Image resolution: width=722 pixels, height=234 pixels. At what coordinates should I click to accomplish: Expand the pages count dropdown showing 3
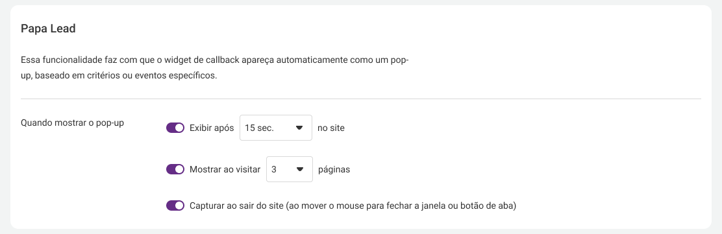click(290, 169)
